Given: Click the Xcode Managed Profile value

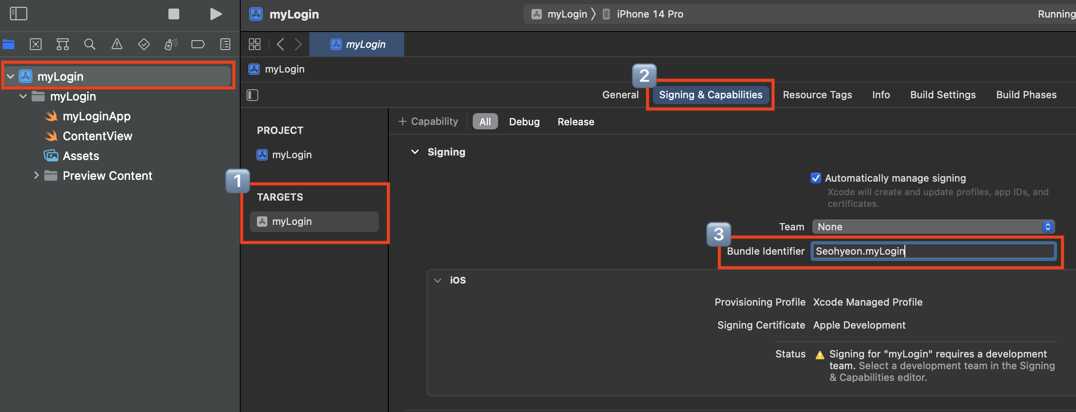Looking at the screenshot, I should tap(867, 302).
